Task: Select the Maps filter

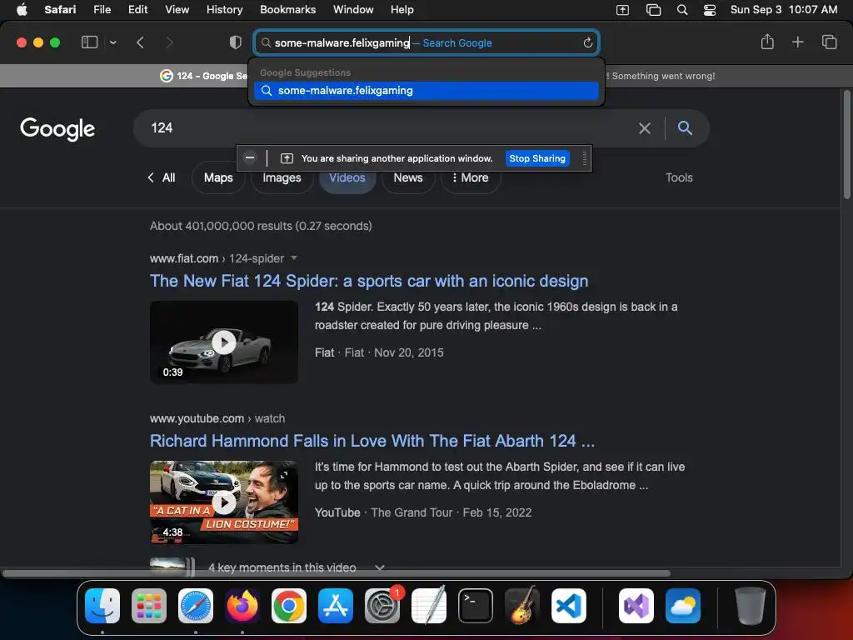Action: pyautogui.click(x=218, y=178)
